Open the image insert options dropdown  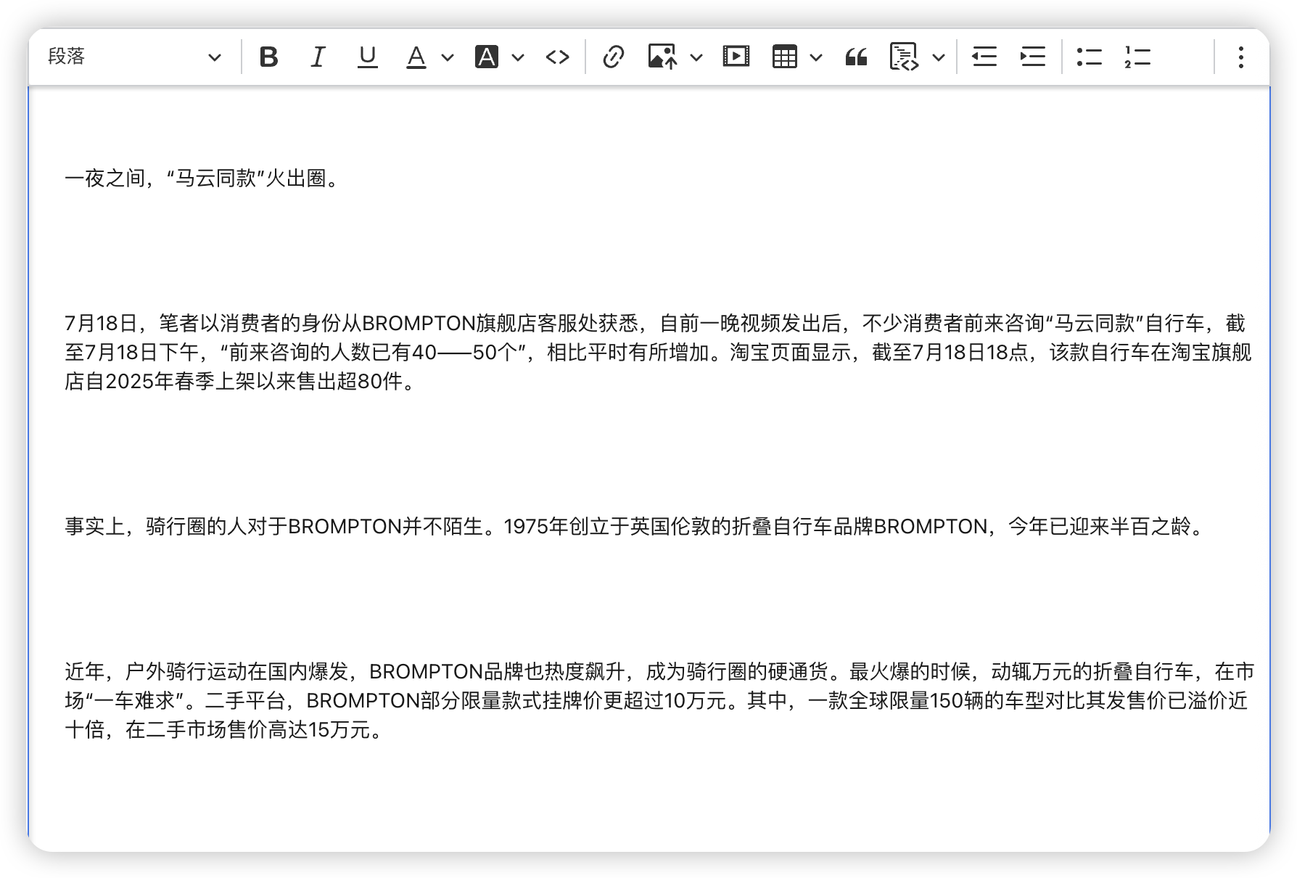[x=696, y=57]
